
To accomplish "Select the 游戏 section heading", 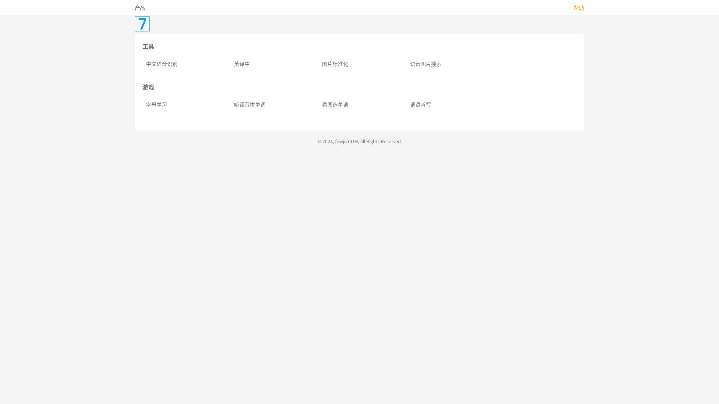I will 148,87.
